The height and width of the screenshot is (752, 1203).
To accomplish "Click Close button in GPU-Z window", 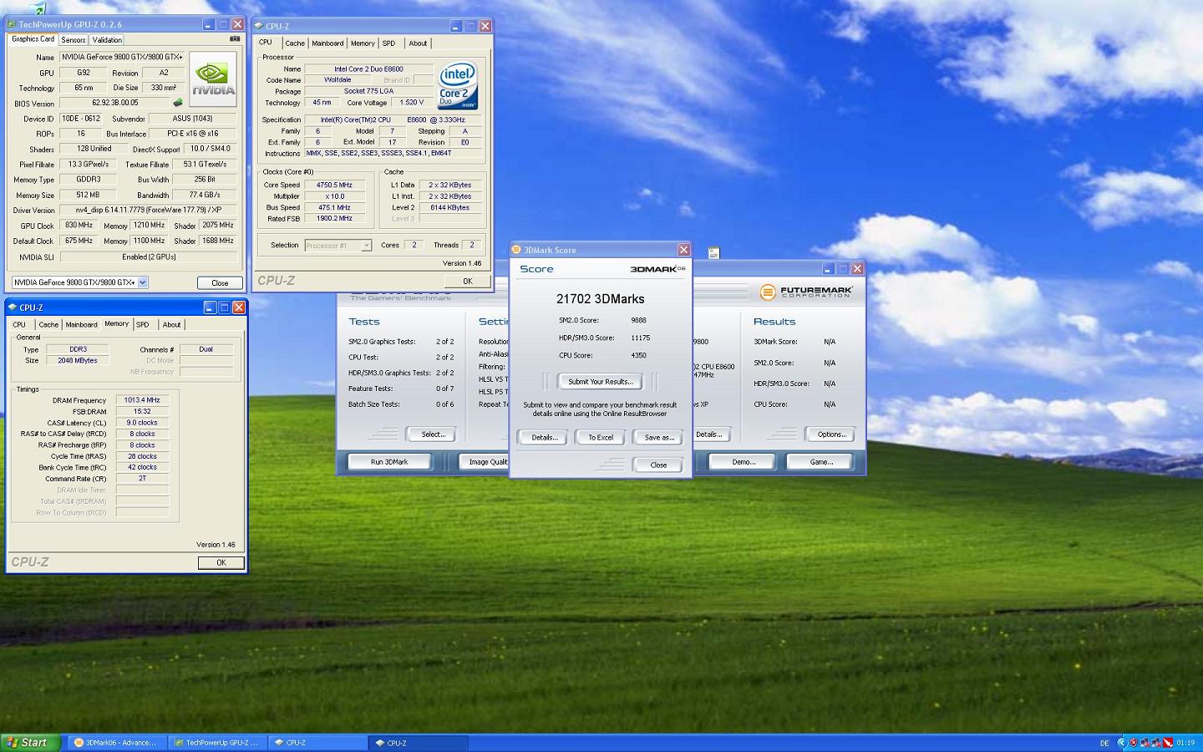I will point(220,282).
